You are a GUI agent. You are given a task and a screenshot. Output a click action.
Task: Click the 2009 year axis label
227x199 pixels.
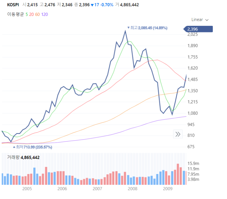[168, 189]
